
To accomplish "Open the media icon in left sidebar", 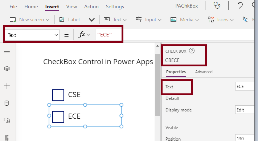I will (x=7, y=120).
